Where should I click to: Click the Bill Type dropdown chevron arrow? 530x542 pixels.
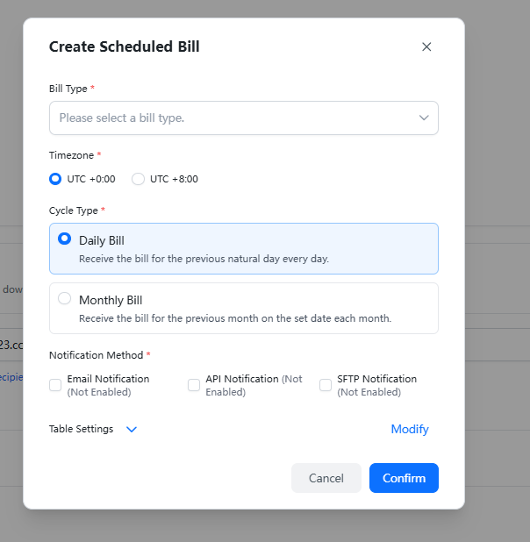click(x=424, y=118)
